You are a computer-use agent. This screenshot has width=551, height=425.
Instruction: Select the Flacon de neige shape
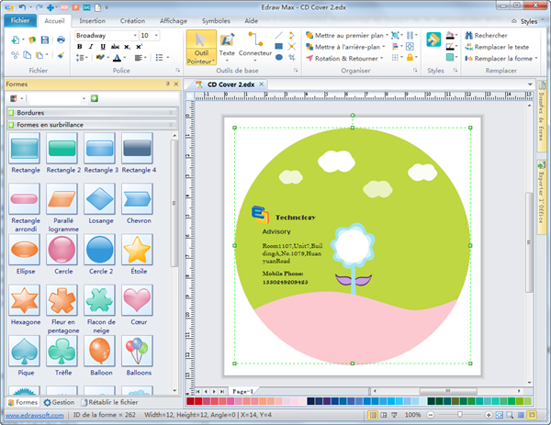click(x=99, y=300)
